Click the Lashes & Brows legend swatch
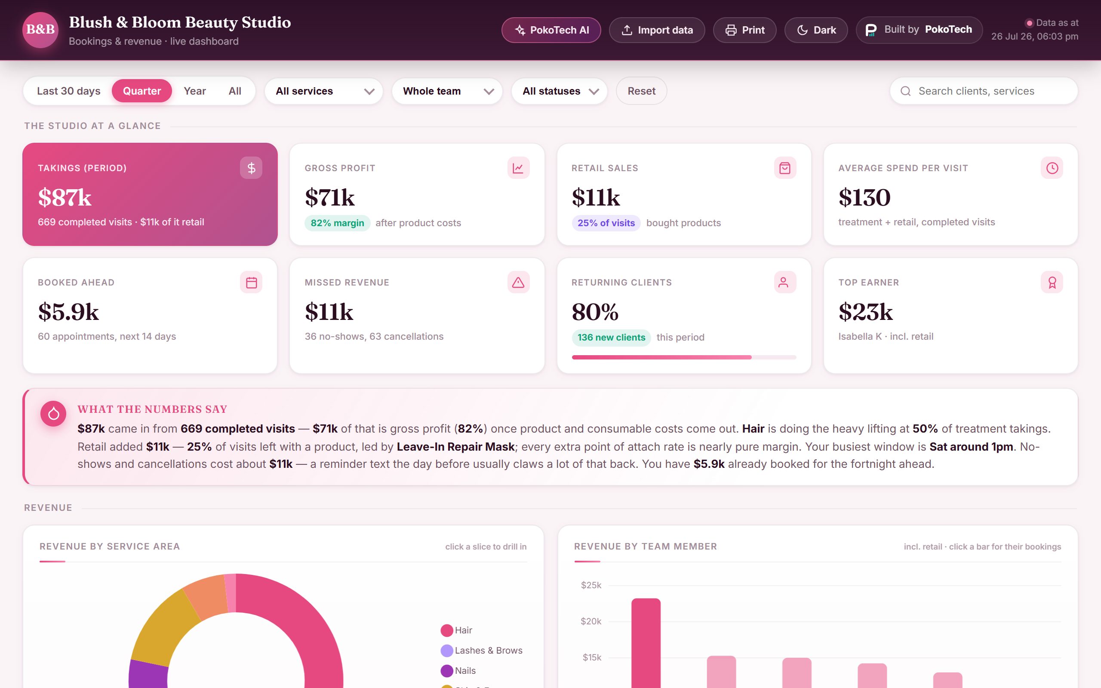 coord(447,650)
